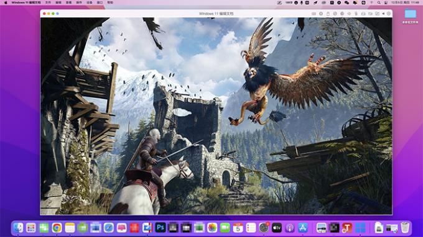Open the 文件 menu
Image resolution: width=423 pixels, height=237 pixels.
coord(48,2)
